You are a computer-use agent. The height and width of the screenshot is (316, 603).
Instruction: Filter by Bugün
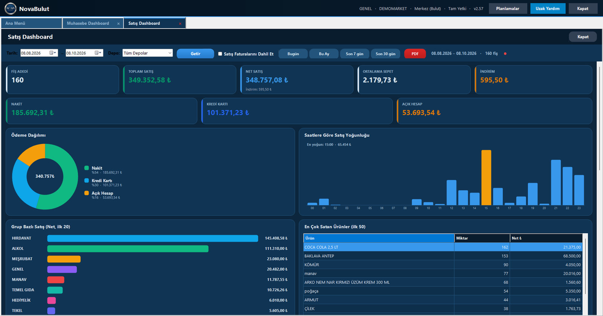coord(293,54)
